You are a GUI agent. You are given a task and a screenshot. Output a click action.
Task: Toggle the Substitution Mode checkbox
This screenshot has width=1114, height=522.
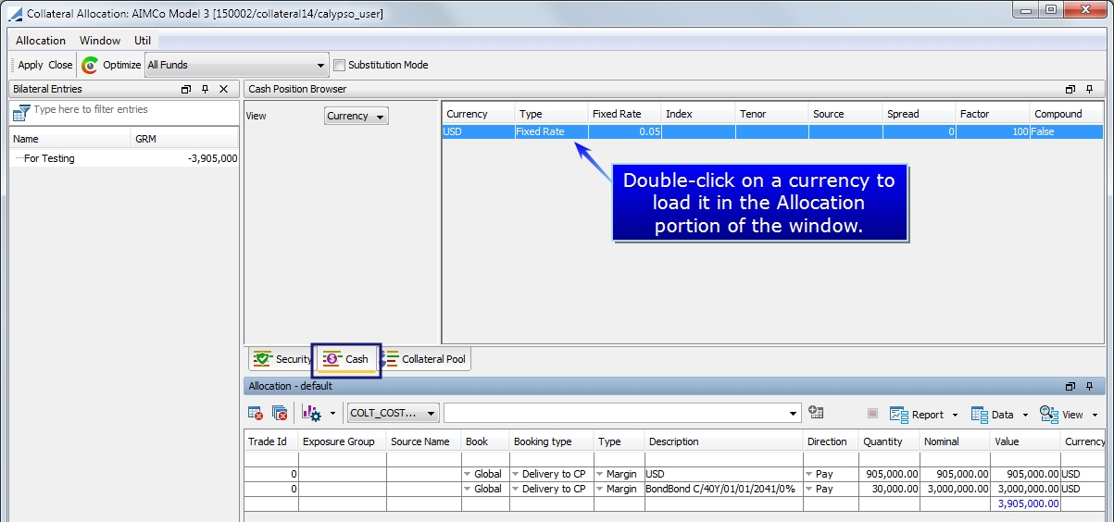tap(339, 65)
